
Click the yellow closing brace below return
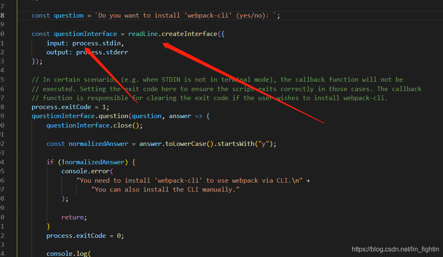pyautogui.click(x=48, y=226)
